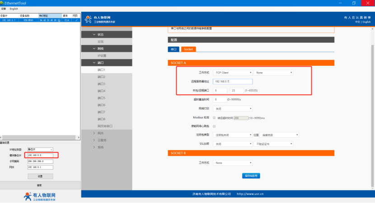Switch to the 串口 tab
The image size is (375, 203).
(173, 49)
